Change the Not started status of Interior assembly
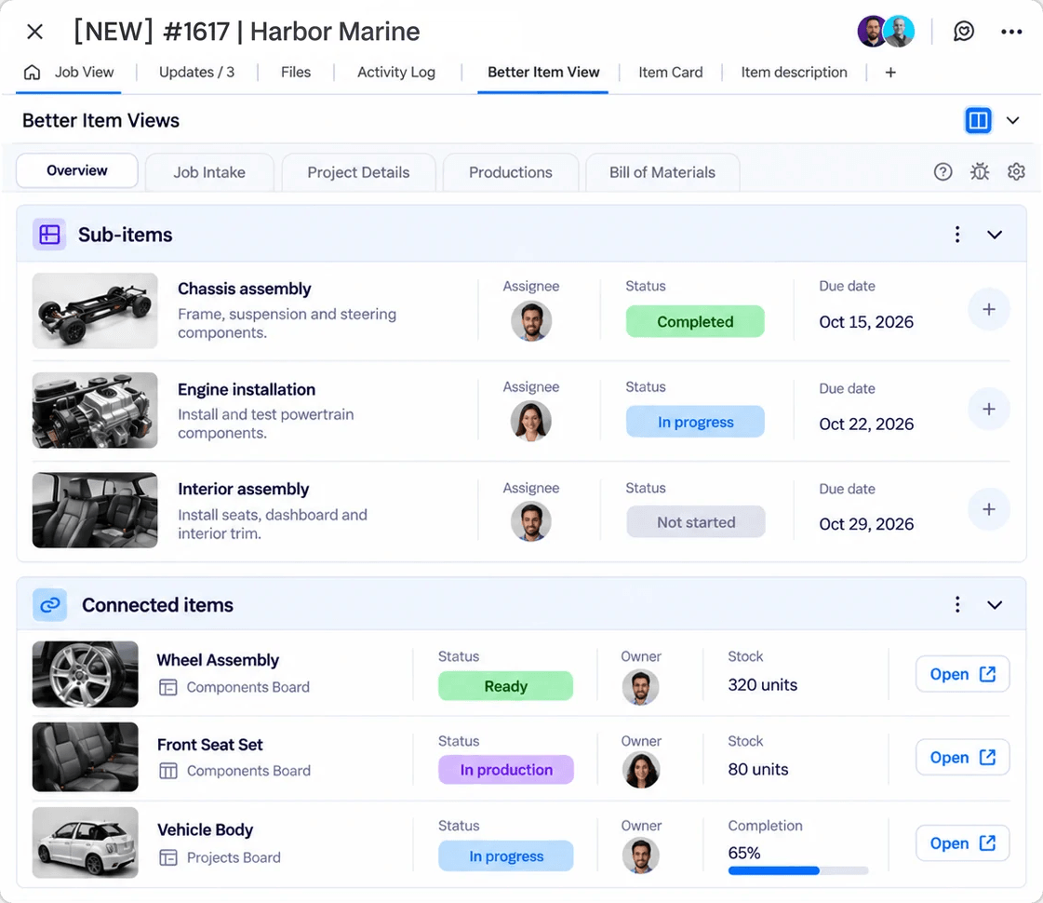The height and width of the screenshot is (903, 1043). click(x=696, y=522)
